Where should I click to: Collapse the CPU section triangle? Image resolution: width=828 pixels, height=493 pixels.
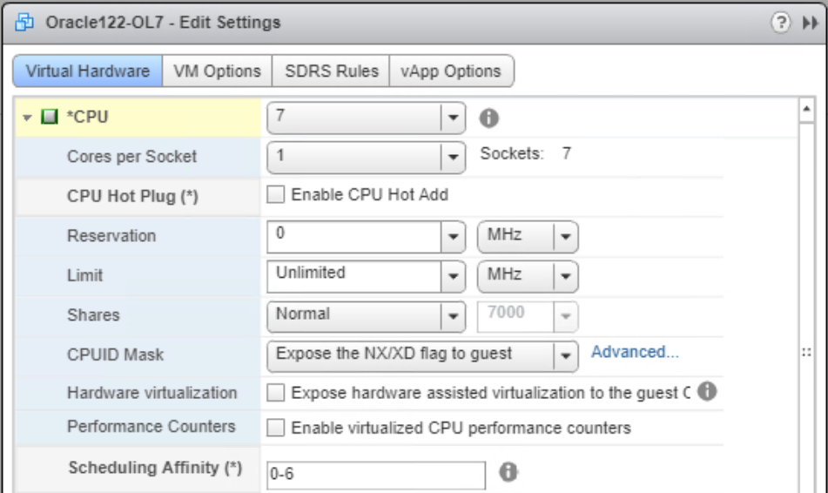pyautogui.click(x=29, y=117)
